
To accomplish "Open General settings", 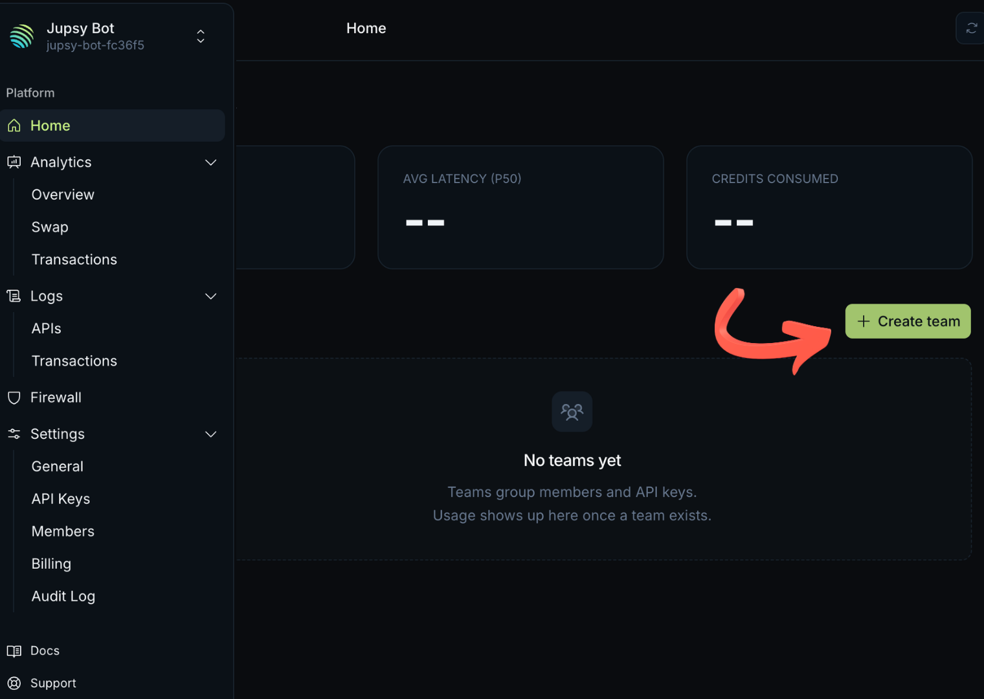I will (x=58, y=467).
